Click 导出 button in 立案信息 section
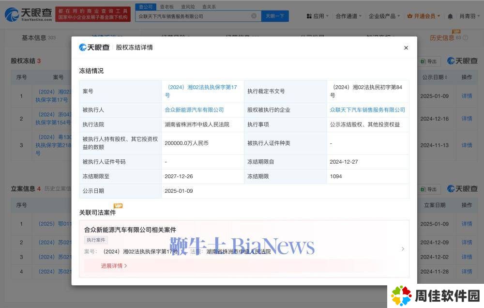The height and width of the screenshot is (308, 484). click(429, 189)
